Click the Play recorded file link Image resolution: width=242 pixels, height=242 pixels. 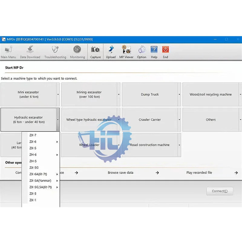[199, 172]
